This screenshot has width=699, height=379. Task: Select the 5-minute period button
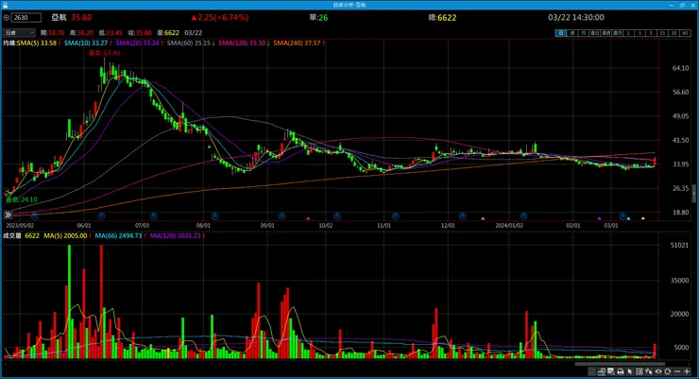[652, 33]
